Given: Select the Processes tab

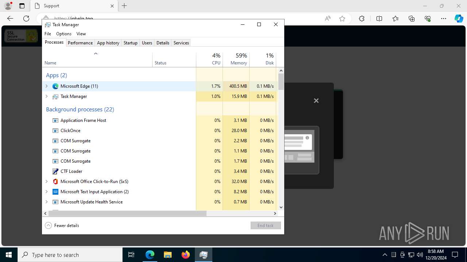Looking at the screenshot, I should 54,42.
